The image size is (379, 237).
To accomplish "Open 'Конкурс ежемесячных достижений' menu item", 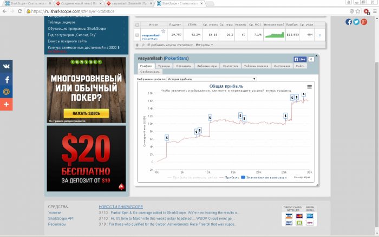I will (x=83, y=47).
